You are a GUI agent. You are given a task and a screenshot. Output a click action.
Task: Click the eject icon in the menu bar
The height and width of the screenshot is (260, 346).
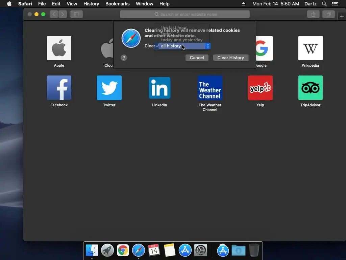(x=243, y=4)
